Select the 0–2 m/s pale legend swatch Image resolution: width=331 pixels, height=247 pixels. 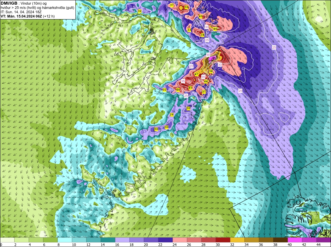click(7, 240)
